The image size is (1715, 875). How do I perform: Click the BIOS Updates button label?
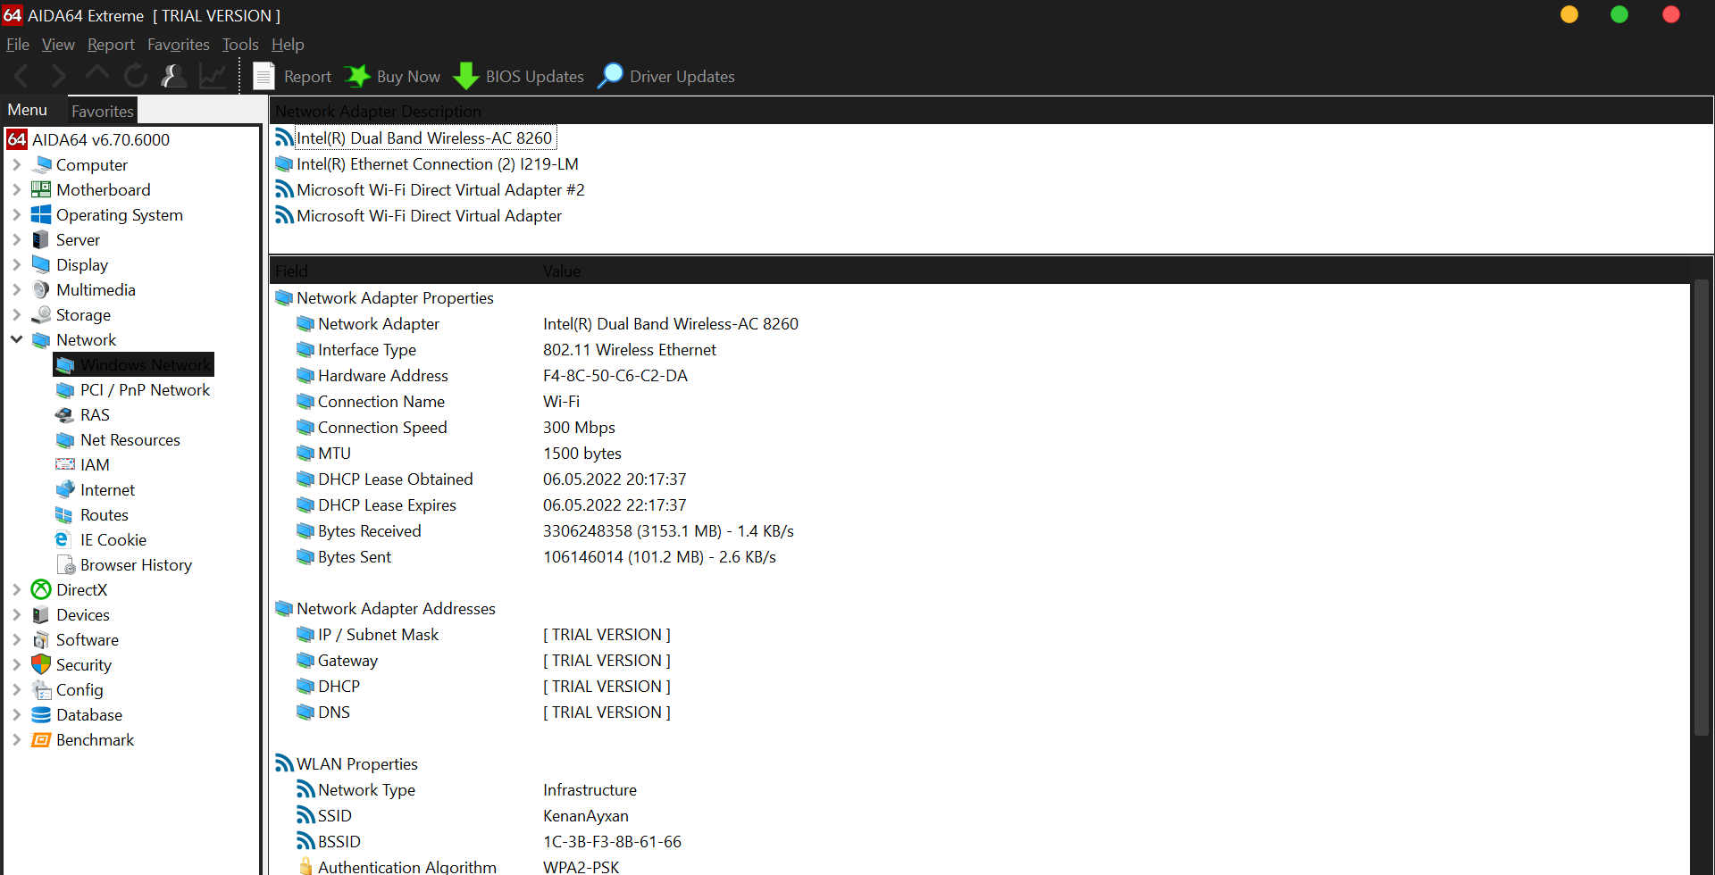(534, 77)
